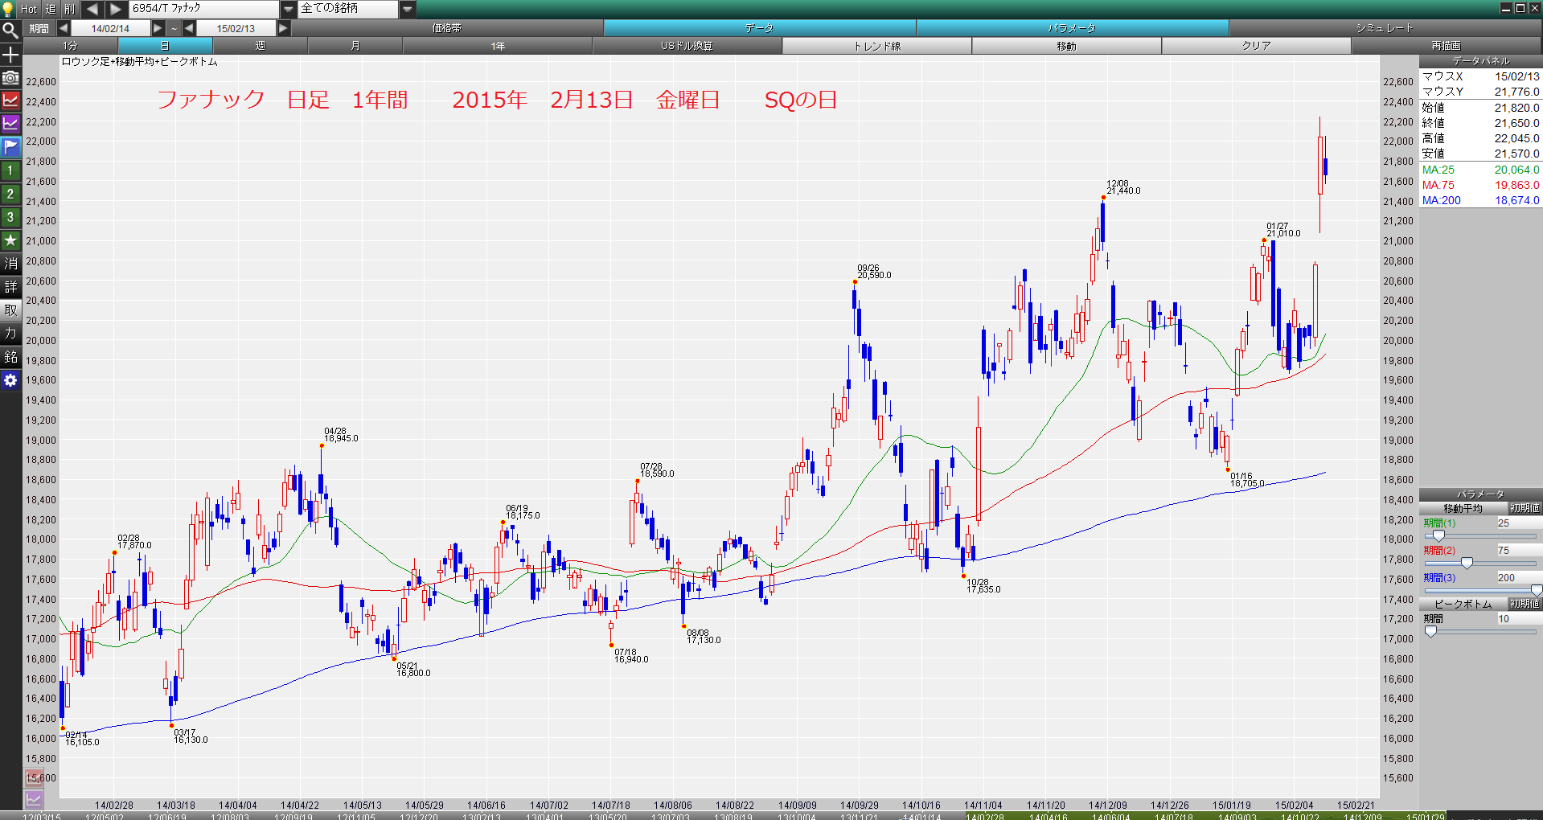Viewport: 1543px width, 820px height.
Task: Click the start date field 14/02/14
Action: [110, 28]
